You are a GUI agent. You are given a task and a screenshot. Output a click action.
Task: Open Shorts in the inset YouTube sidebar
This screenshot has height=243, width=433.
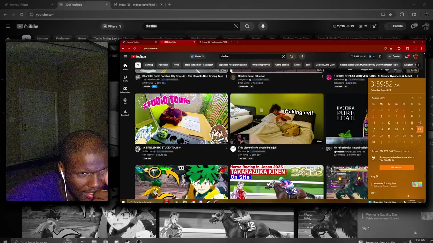(125, 78)
